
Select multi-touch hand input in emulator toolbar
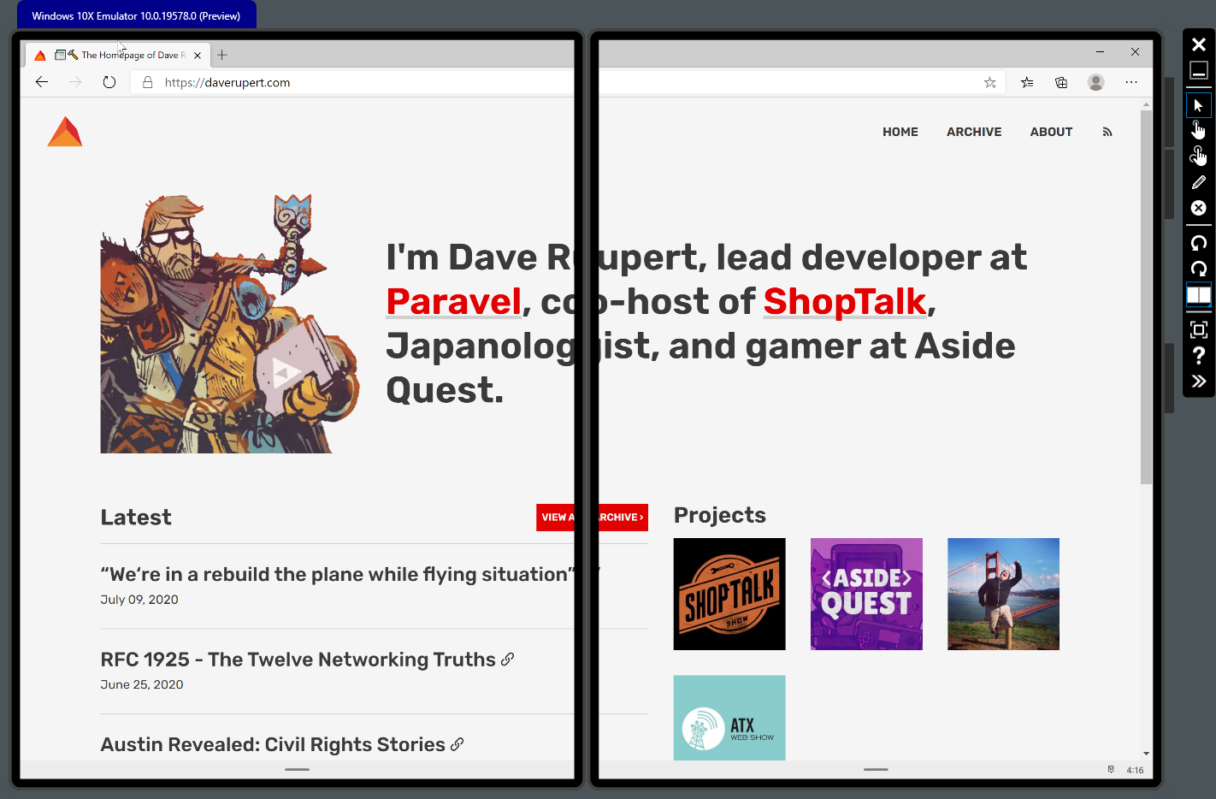pyautogui.click(x=1198, y=156)
